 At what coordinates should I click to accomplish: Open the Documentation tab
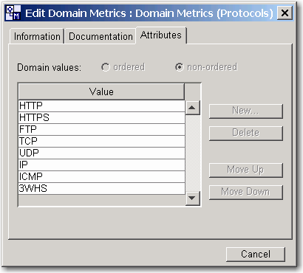click(x=101, y=36)
